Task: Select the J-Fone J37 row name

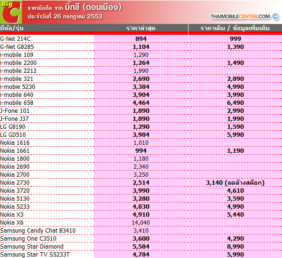Action: click(x=15, y=119)
